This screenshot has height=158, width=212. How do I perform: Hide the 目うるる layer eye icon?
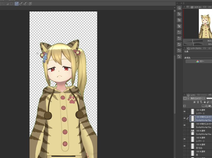[185, 146]
